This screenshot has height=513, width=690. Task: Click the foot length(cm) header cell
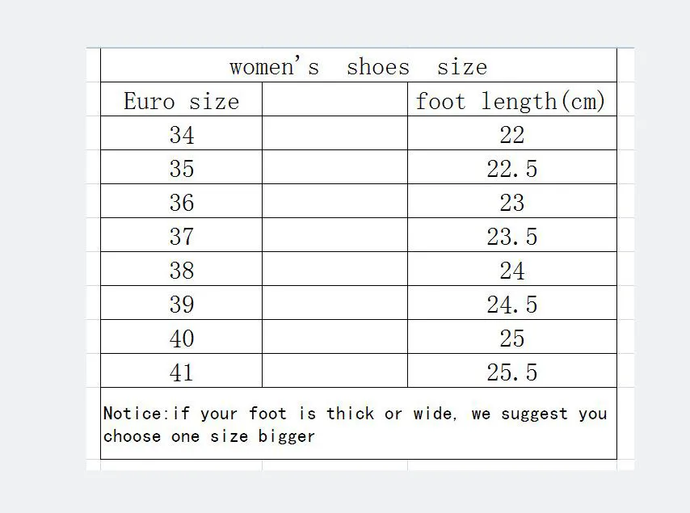point(512,99)
